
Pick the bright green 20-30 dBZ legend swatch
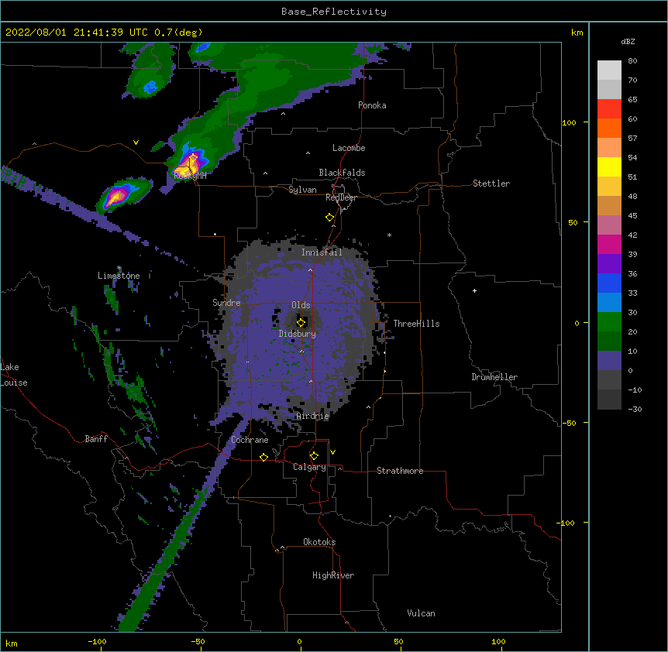click(609, 322)
